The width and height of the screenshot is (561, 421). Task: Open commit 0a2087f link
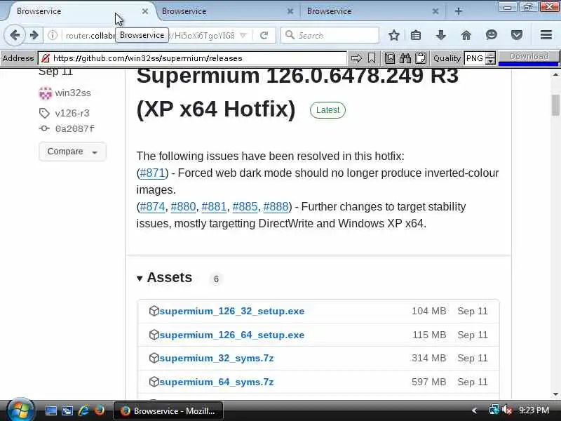75,129
